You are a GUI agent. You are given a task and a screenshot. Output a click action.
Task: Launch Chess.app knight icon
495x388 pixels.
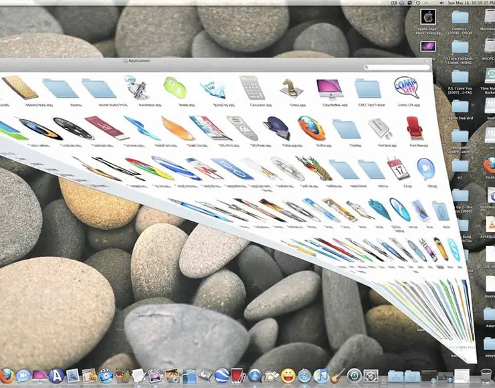(291, 88)
